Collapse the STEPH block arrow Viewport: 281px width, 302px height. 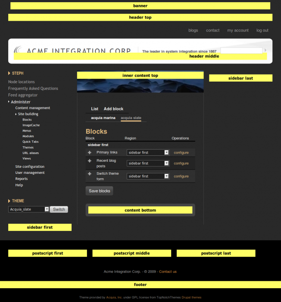(x=9, y=73)
